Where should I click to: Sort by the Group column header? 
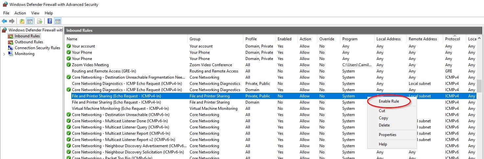(x=215, y=39)
